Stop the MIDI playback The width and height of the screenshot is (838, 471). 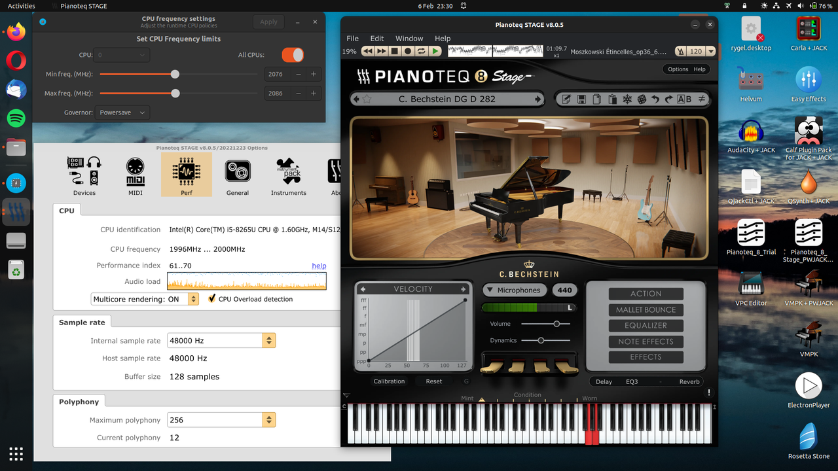[x=395, y=51]
